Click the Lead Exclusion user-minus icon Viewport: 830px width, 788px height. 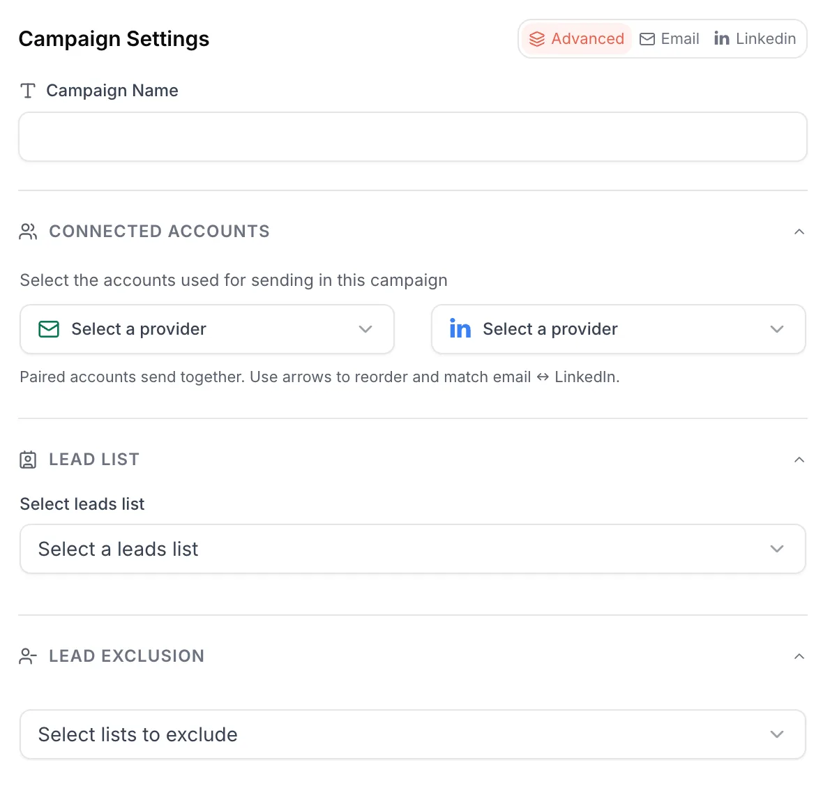28,656
